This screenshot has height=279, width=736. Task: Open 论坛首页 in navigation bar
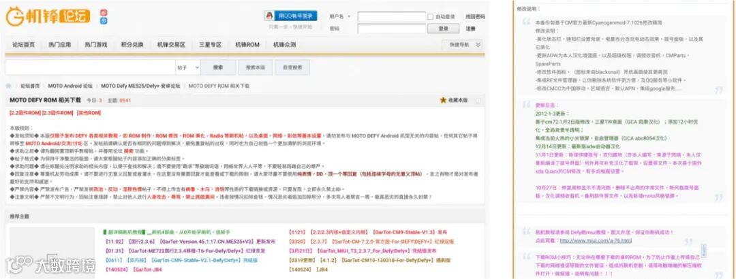click(23, 44)
